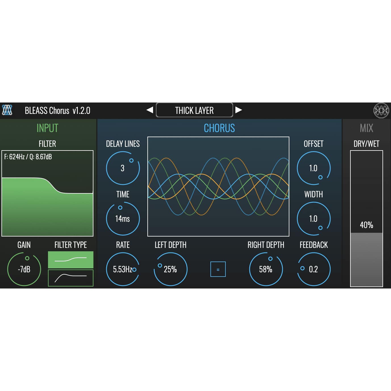This screenshot has height=391, width=391.
Task: Click the FEEDBACK label
Action: coord(314,245)
